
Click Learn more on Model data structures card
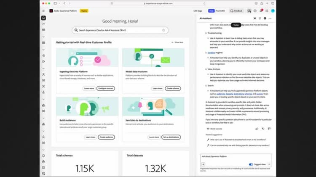click(158, 88)
